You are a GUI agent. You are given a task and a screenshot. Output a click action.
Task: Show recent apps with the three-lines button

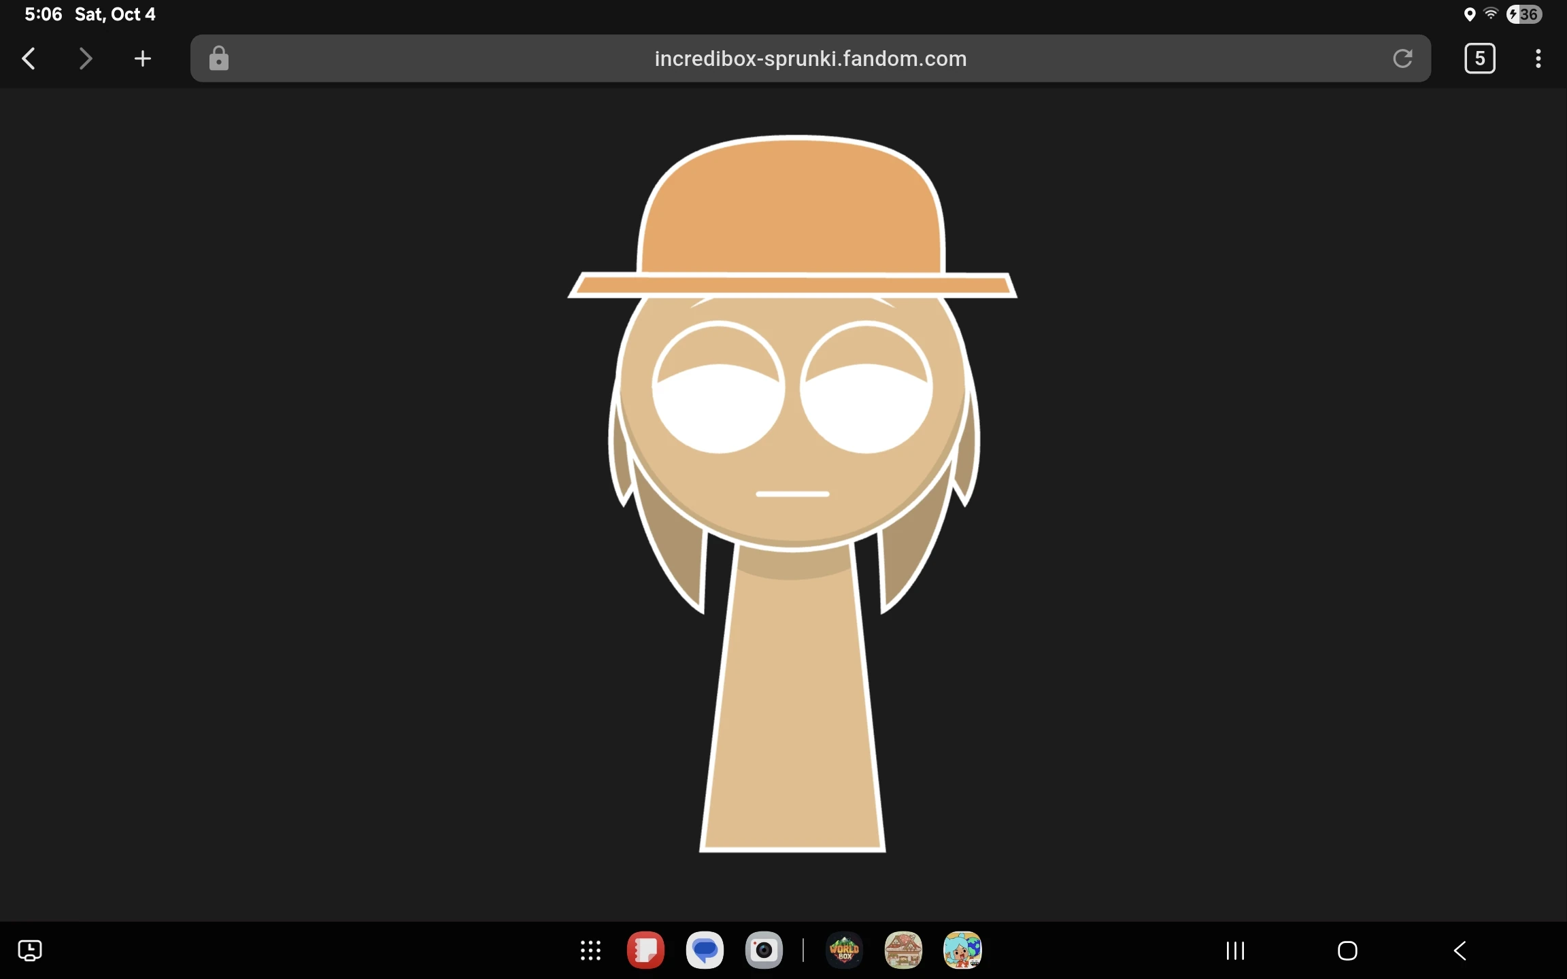click(1235, 950)
